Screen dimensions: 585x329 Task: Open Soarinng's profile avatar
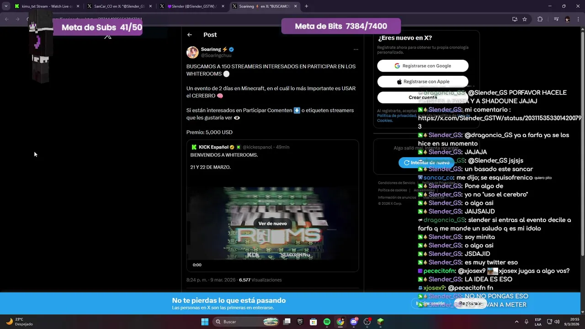pos(192,52)
